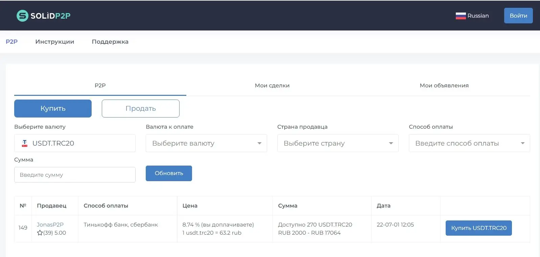Go to Инструкции in navigation

point(55,42)
